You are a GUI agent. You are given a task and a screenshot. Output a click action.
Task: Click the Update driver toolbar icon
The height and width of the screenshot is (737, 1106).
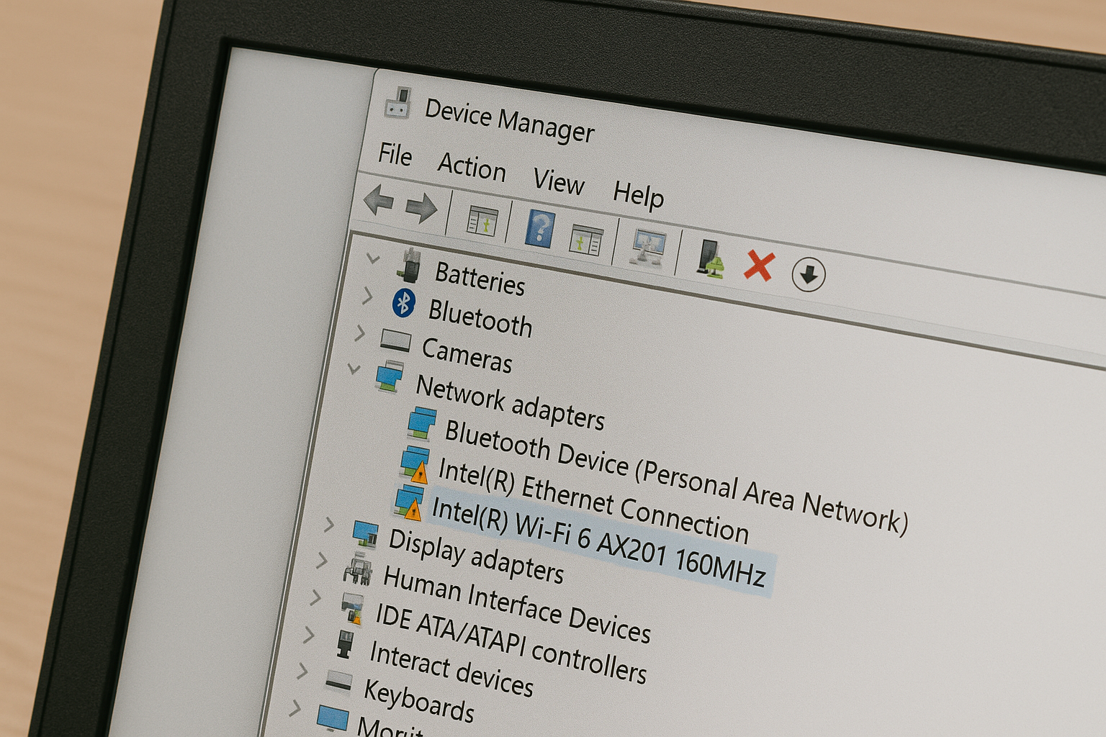[710, 258]
